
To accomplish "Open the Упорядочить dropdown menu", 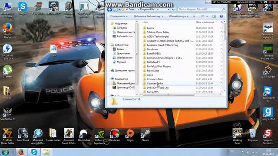I will (119, 16).
